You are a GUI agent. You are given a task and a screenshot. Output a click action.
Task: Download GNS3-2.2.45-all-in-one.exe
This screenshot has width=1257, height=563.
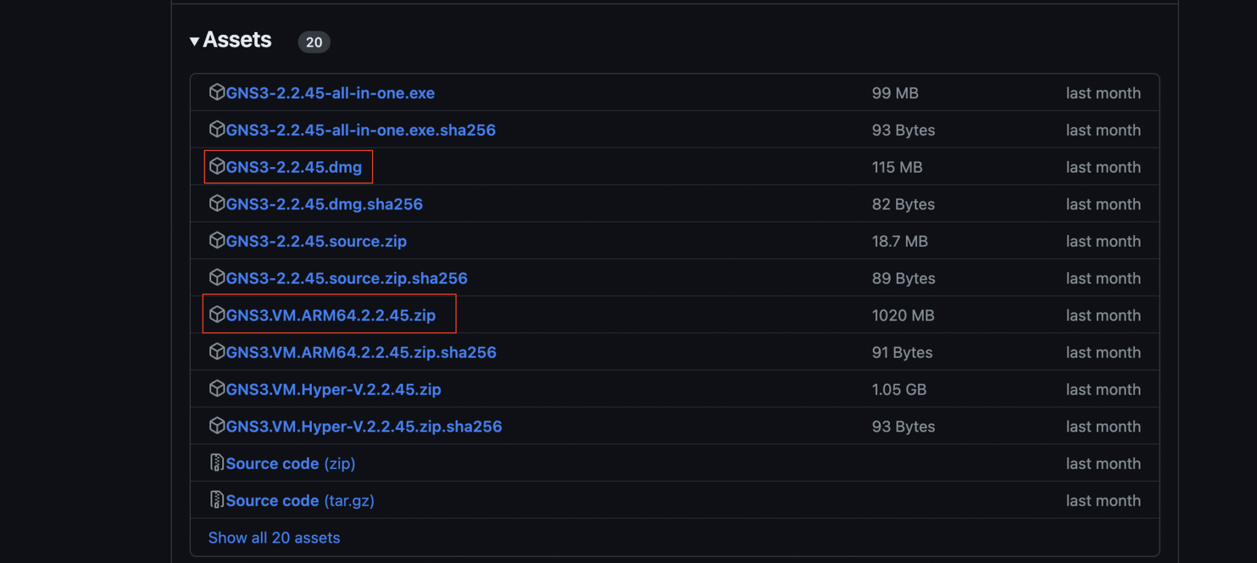point(331,93)
